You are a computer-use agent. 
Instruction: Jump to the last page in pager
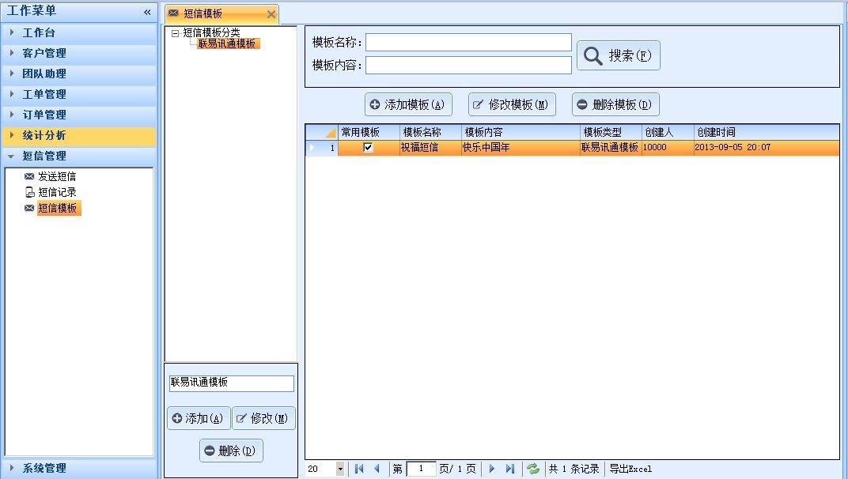(x=510, y=469)
